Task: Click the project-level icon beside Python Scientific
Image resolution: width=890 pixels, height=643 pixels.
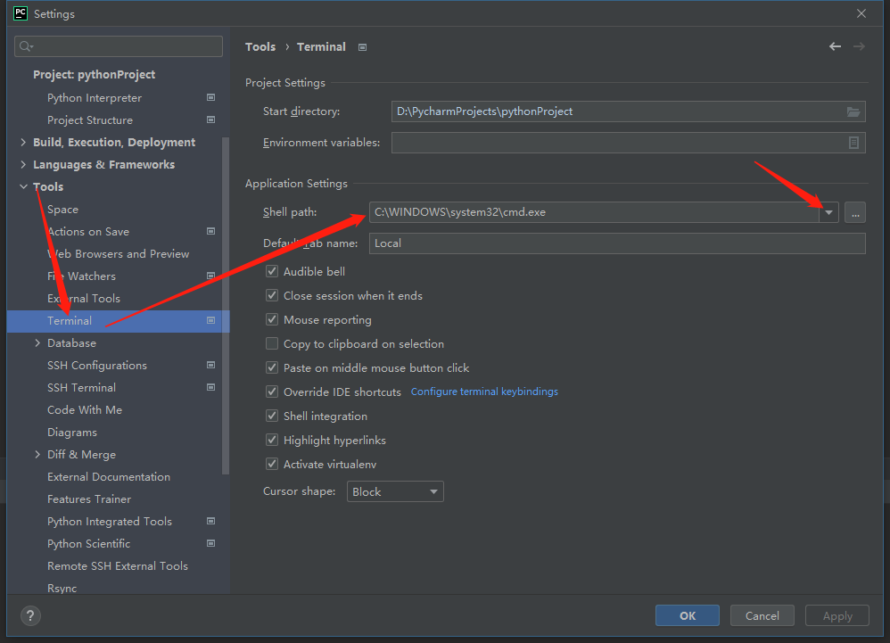Action: click(210, 543)
